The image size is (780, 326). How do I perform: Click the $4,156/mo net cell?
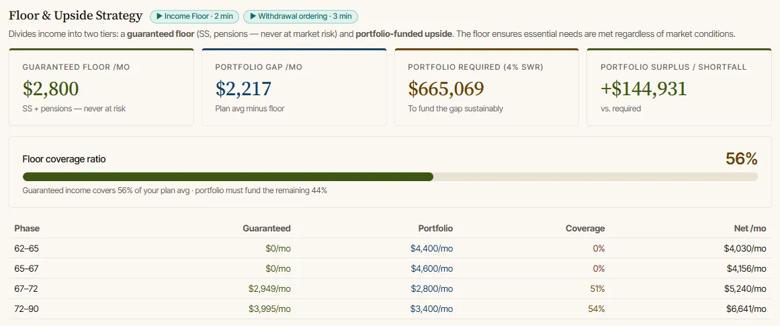[x=746, y=268]
